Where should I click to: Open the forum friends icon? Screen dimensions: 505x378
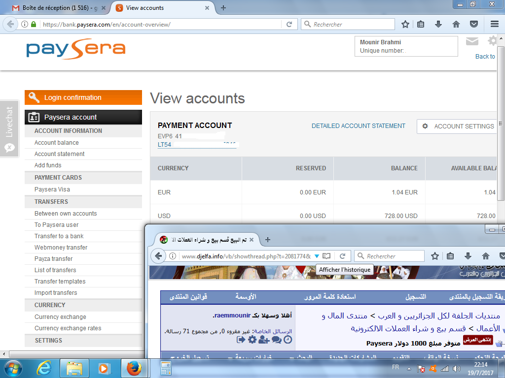(x=264, y=340)
